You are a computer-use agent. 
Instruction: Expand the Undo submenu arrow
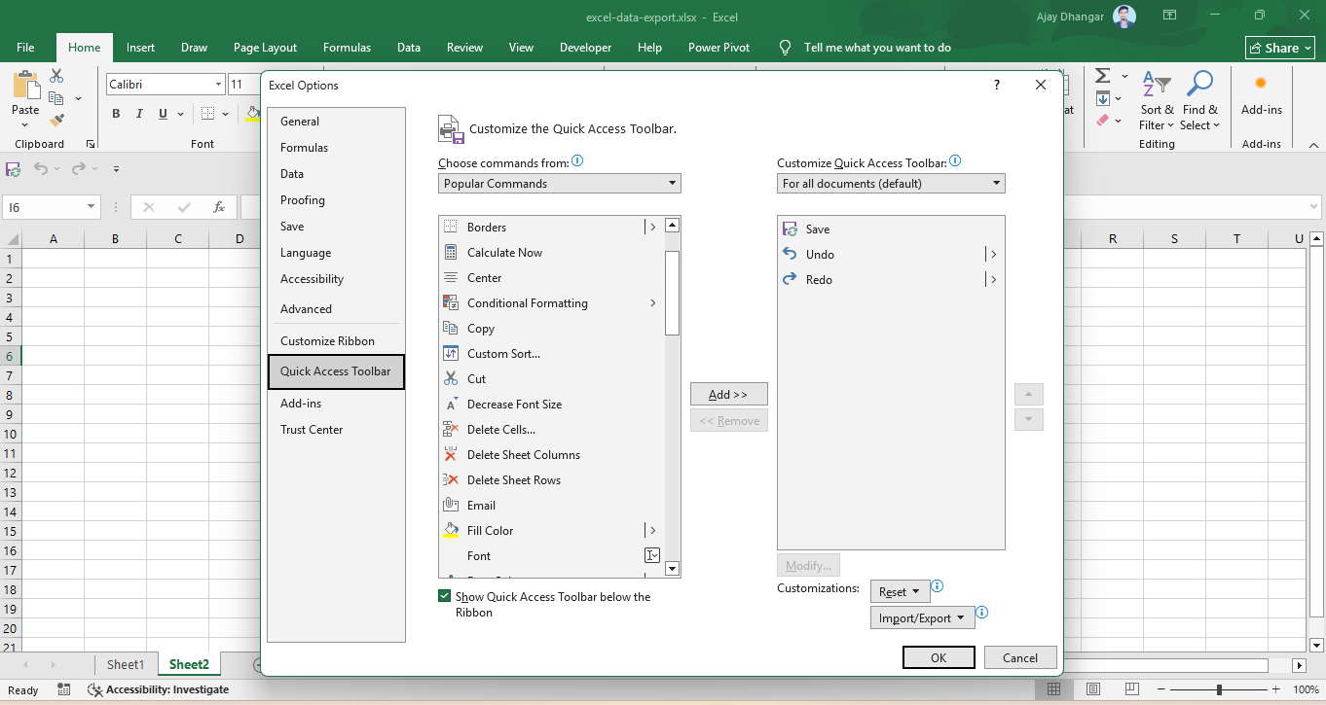click(x=993, y=254)
